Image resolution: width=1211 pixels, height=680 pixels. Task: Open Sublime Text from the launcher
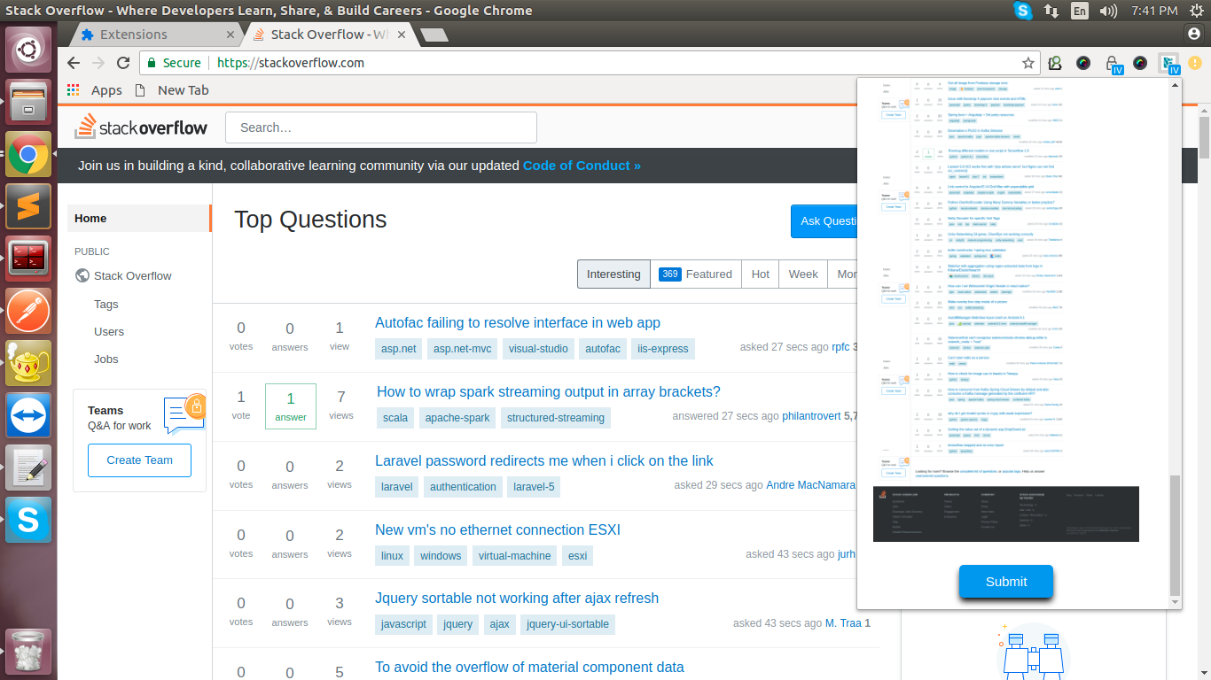click(x=28, y=206)
